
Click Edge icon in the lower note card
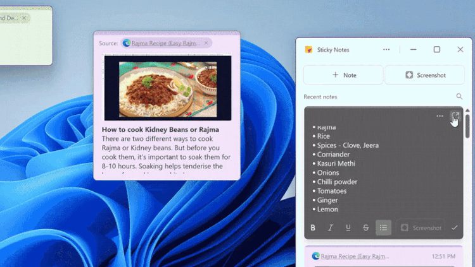point(315,256)
